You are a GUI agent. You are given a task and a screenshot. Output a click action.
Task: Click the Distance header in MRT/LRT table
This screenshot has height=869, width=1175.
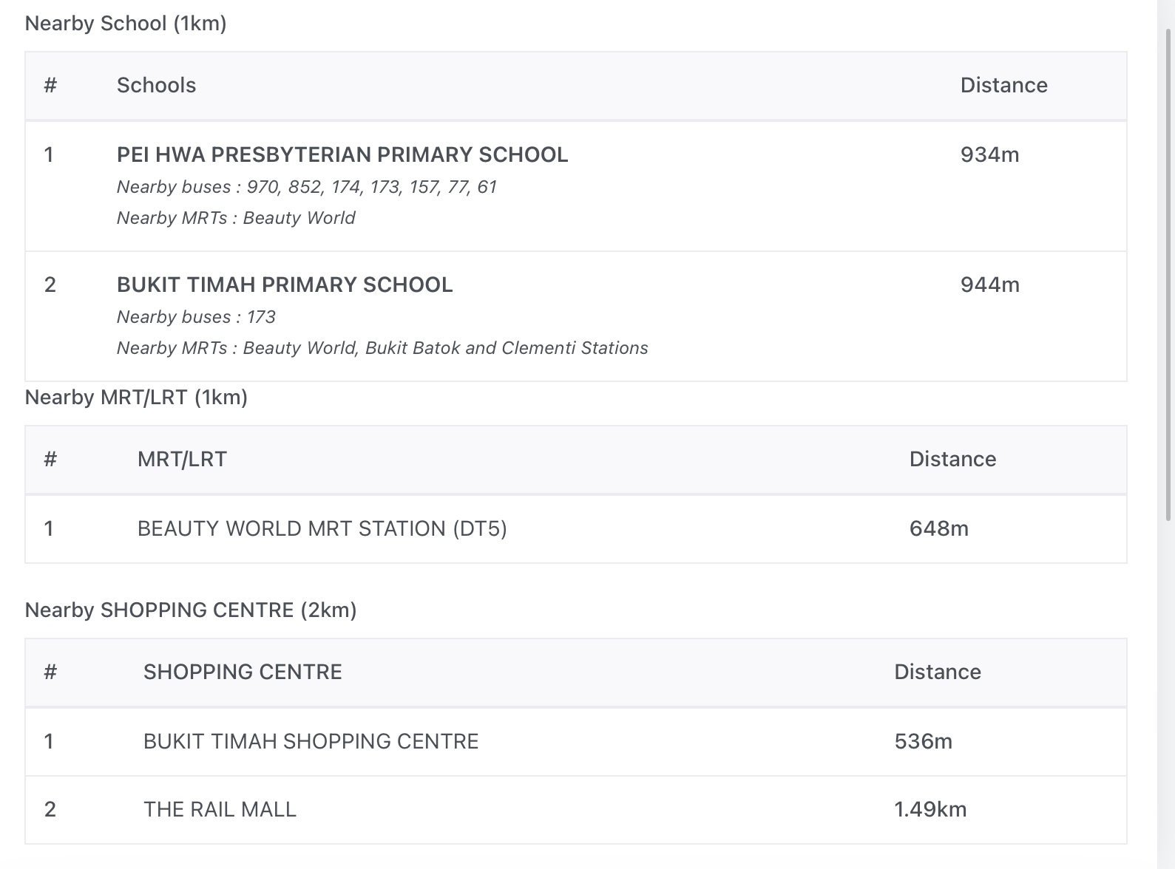pos(952,459)
